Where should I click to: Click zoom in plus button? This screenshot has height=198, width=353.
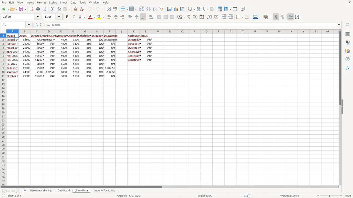coord(341,196)
